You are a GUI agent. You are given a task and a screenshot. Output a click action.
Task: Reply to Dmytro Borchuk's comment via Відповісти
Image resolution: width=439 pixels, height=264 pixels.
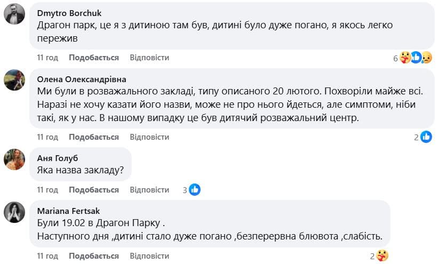point(149,58)
